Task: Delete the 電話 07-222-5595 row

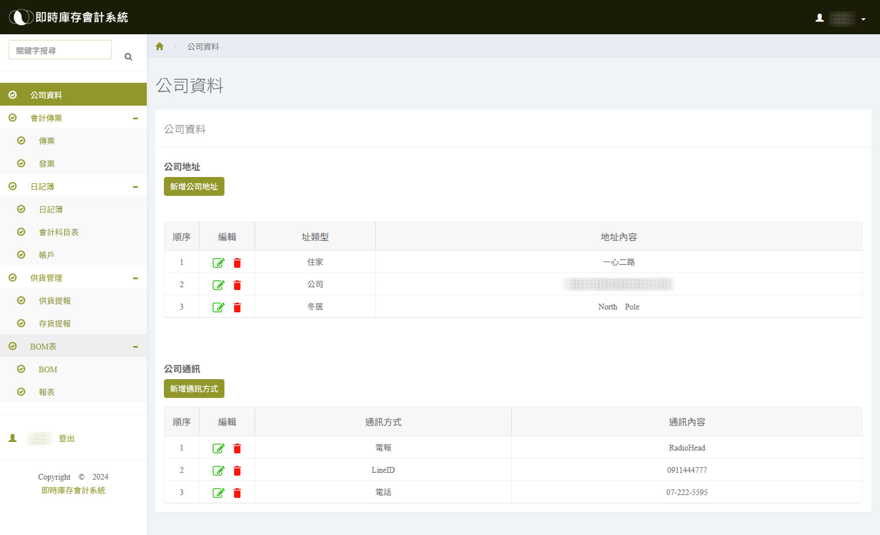Action: (237, 493)
